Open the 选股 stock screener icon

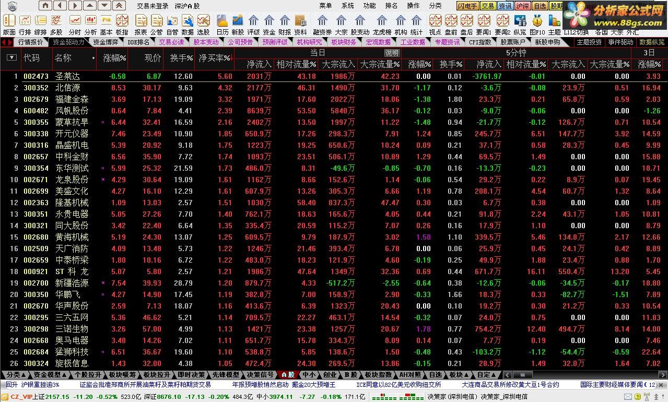coord(203,25)
